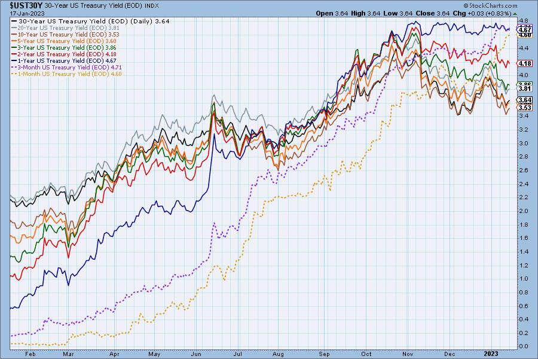This screenshot has width=538, height=359.
Task: Click the 2-Year US Treasury Yield legend entry
Action: pos(64,54)
